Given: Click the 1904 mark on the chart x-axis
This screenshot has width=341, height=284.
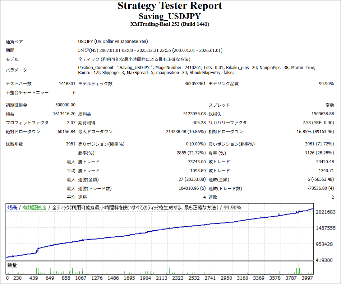Looking at the screenshot, I should pyautogui.click(x=146, y=278).
